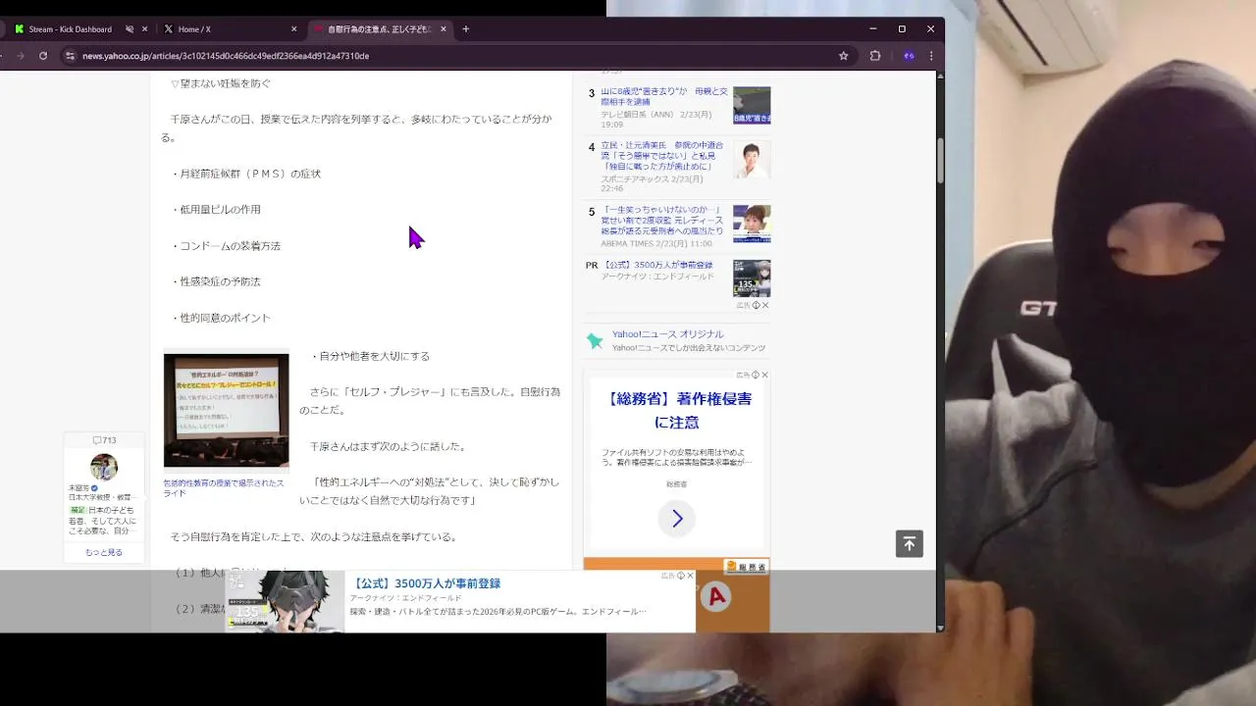Close the Kick Dashboard tab
This screenshot has height=706, width=1256.
click(x=145, y=29)
